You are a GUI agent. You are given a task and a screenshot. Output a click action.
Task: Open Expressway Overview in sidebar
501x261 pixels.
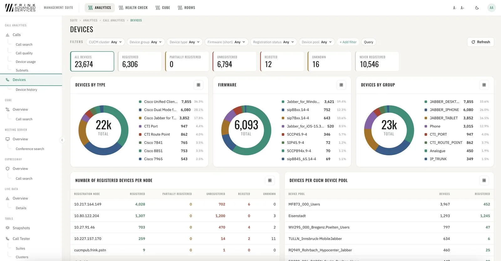point(20,169)
